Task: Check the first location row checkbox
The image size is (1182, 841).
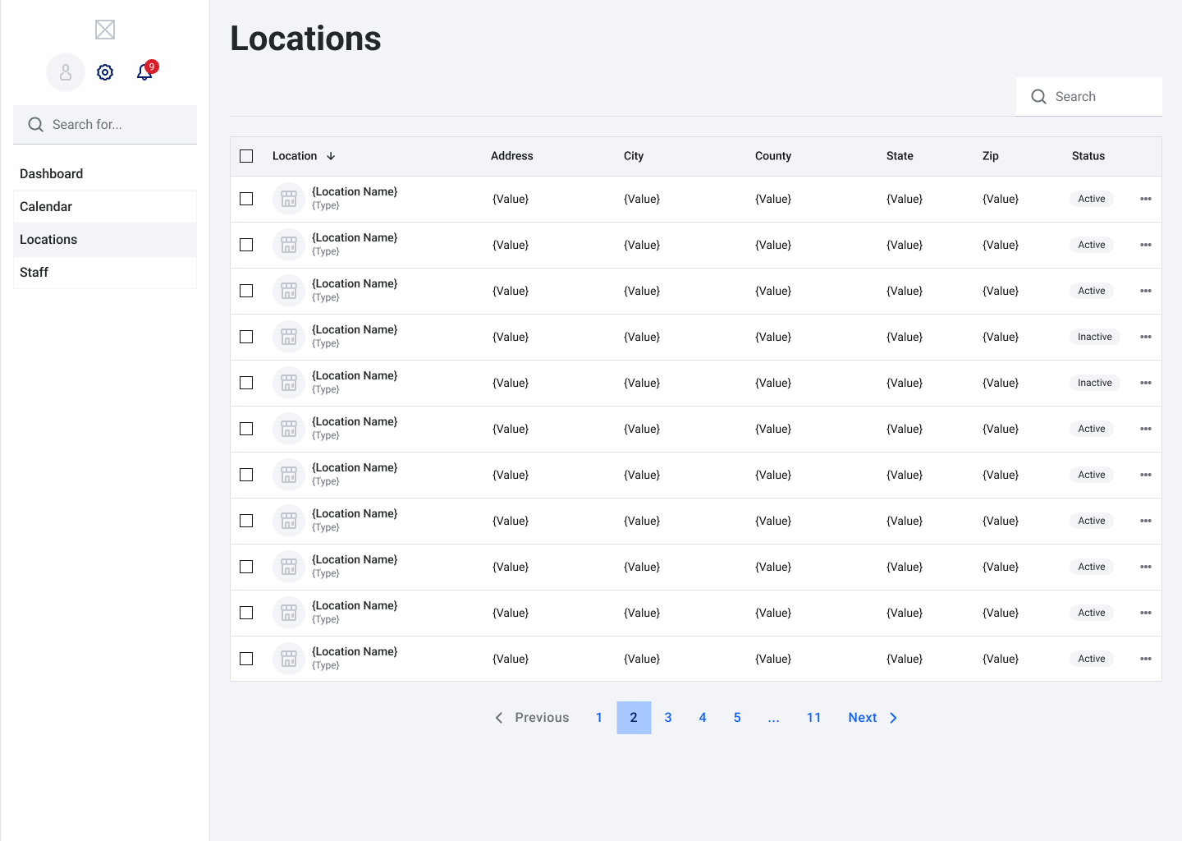Action: (246, 199)
